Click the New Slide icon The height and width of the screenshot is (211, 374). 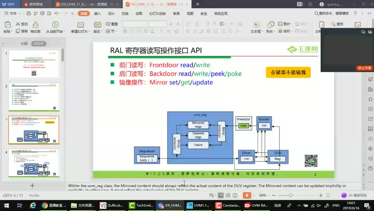(x=80, y=24)
